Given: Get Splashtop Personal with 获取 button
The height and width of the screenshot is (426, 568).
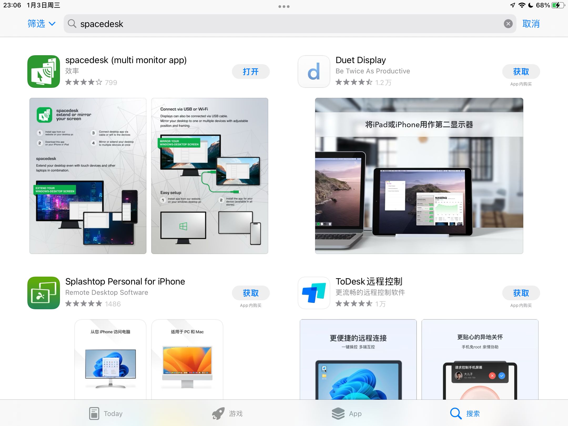Looking at the screenshot, I should 250,293.
